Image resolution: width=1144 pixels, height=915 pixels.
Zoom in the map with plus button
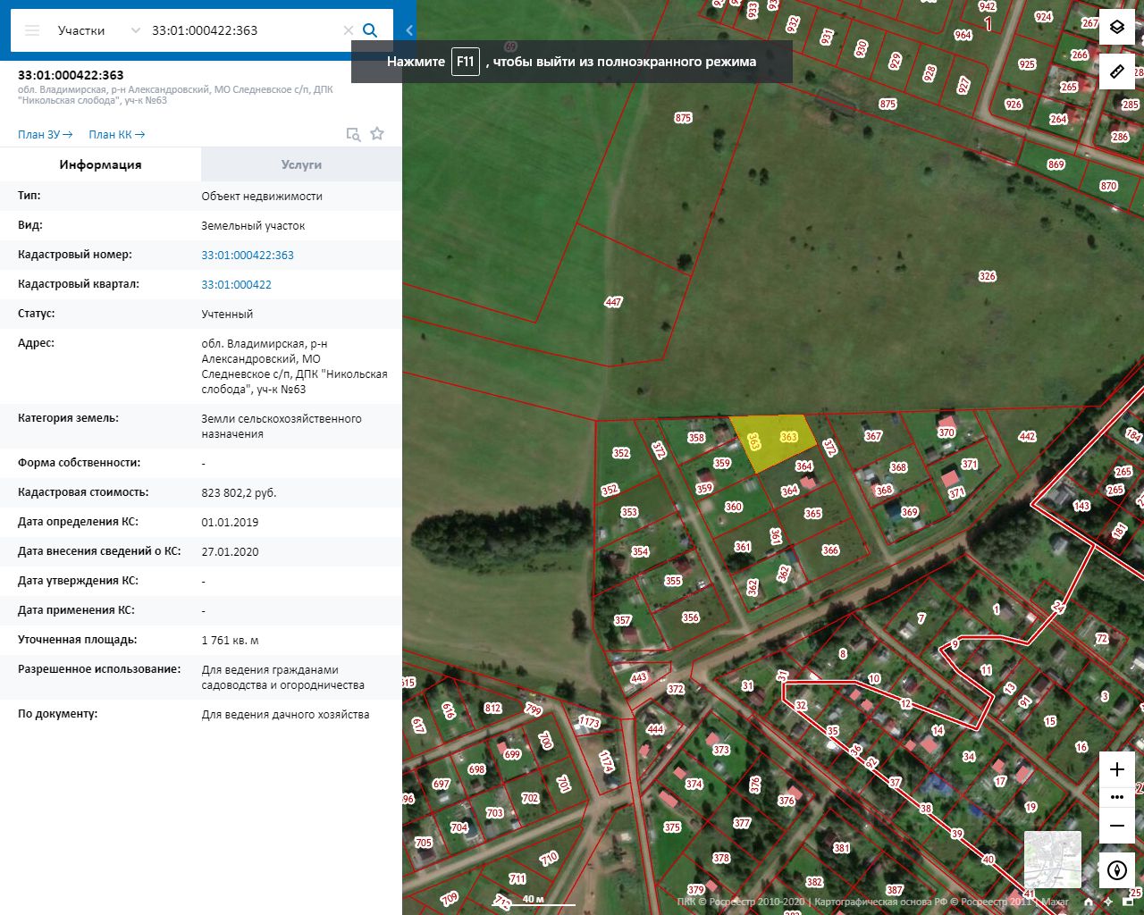tap(1117, 769)
